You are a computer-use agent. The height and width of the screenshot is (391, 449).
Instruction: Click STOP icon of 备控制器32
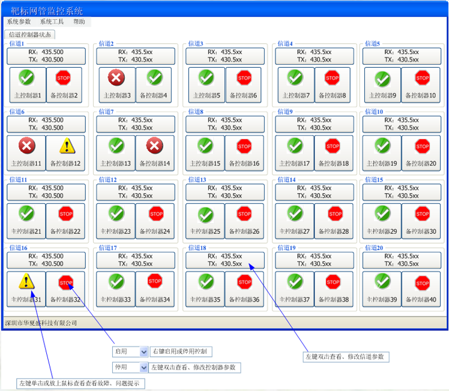pos(66,282)
